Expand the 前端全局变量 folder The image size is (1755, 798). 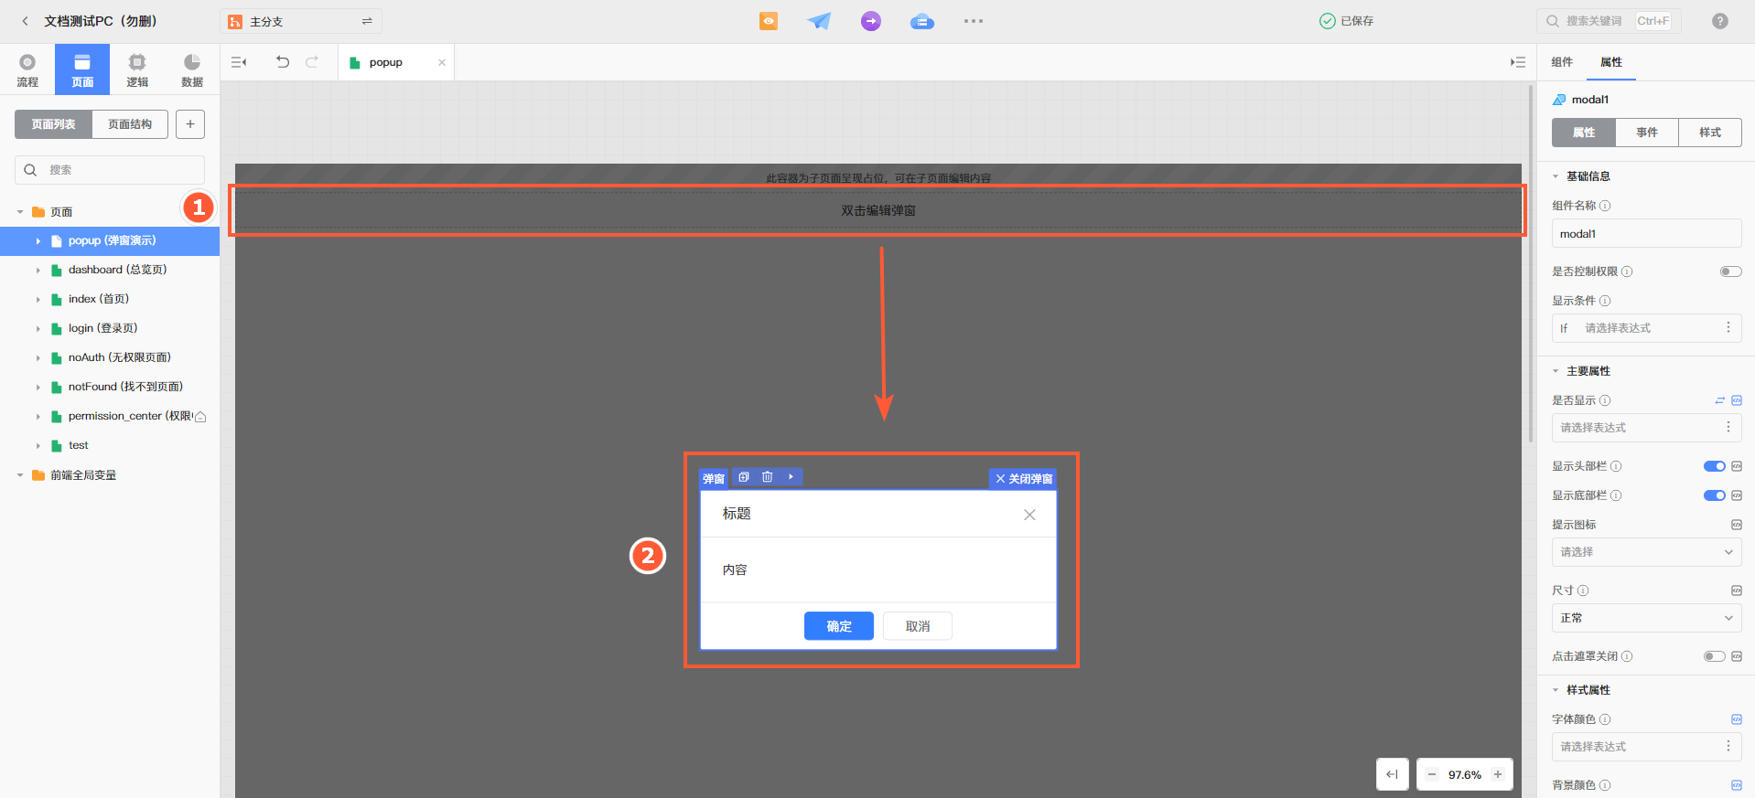(20, 475)
